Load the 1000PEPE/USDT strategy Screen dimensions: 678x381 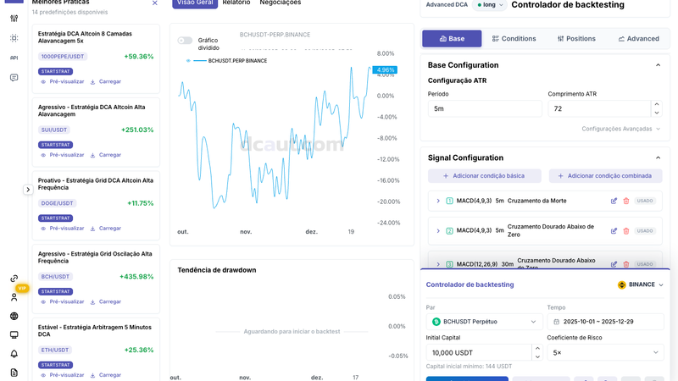[105, 81]
